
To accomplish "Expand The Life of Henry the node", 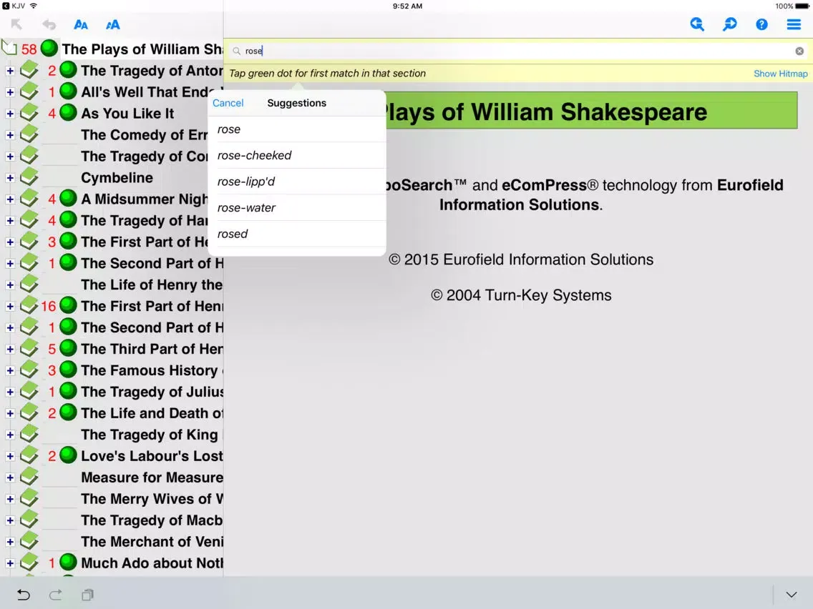I will 10,284.
